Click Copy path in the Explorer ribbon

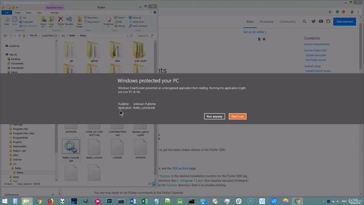click(26, 22)
